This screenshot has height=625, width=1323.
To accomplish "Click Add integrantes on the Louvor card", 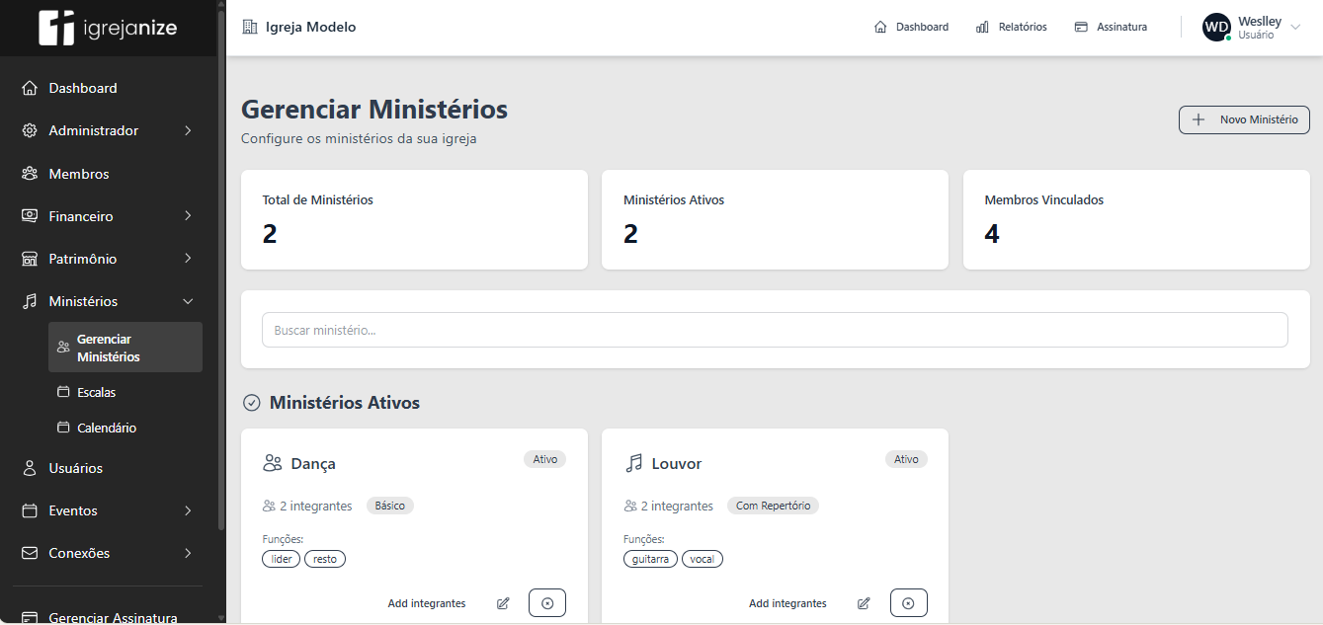I will (787, 603).
